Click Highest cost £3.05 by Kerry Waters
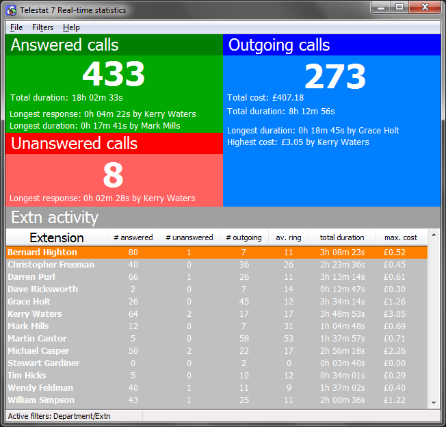The width and height of the screenshot is (446, 427). pos(298,142)
